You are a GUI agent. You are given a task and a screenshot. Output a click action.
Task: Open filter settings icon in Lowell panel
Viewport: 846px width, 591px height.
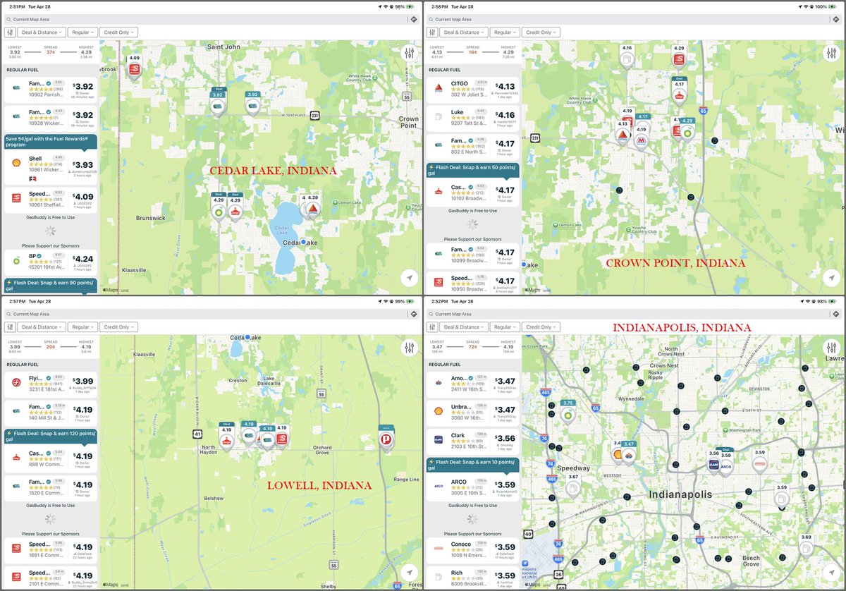point(10,327)
